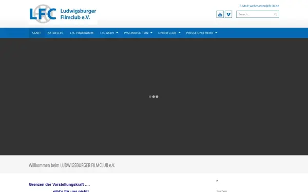Open AKTUELLES menu item
Screen dimensions: 308x192
(x=55, y=33)
